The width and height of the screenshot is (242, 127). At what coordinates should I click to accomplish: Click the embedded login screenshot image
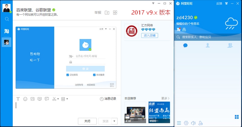[x=66, y=57]
